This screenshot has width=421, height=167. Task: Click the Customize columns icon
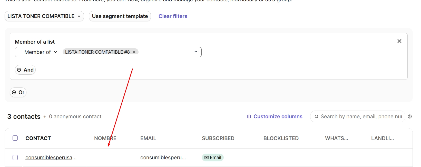coord(249,116)
